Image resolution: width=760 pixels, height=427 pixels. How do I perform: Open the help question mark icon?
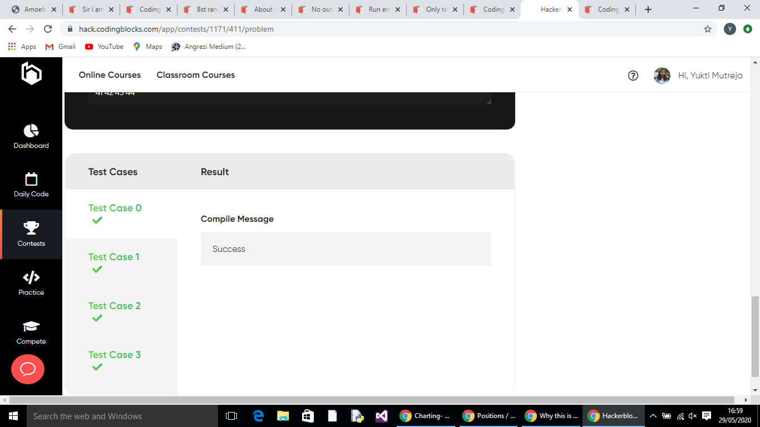click(x=633, y=76)
